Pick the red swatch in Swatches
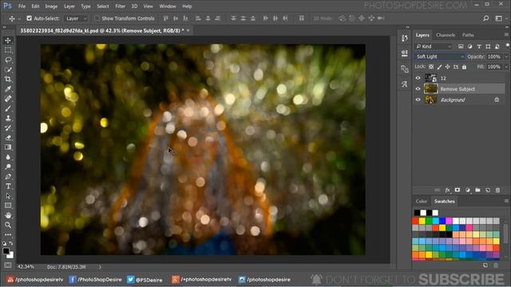The height and width of the screenshot is (287, 511). tap(415, 221)
